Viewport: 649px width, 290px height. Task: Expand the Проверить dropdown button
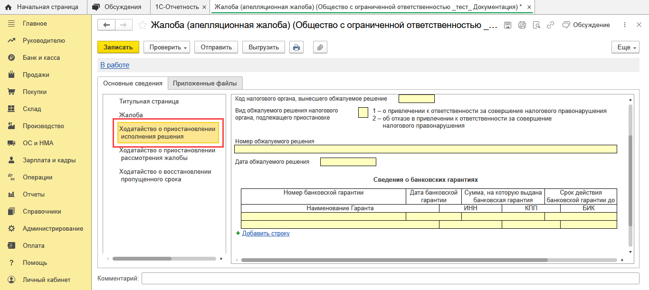167,47
